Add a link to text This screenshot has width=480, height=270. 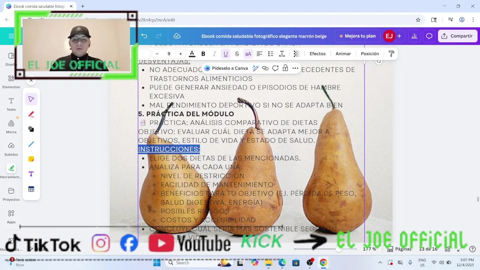pos(265,68)
